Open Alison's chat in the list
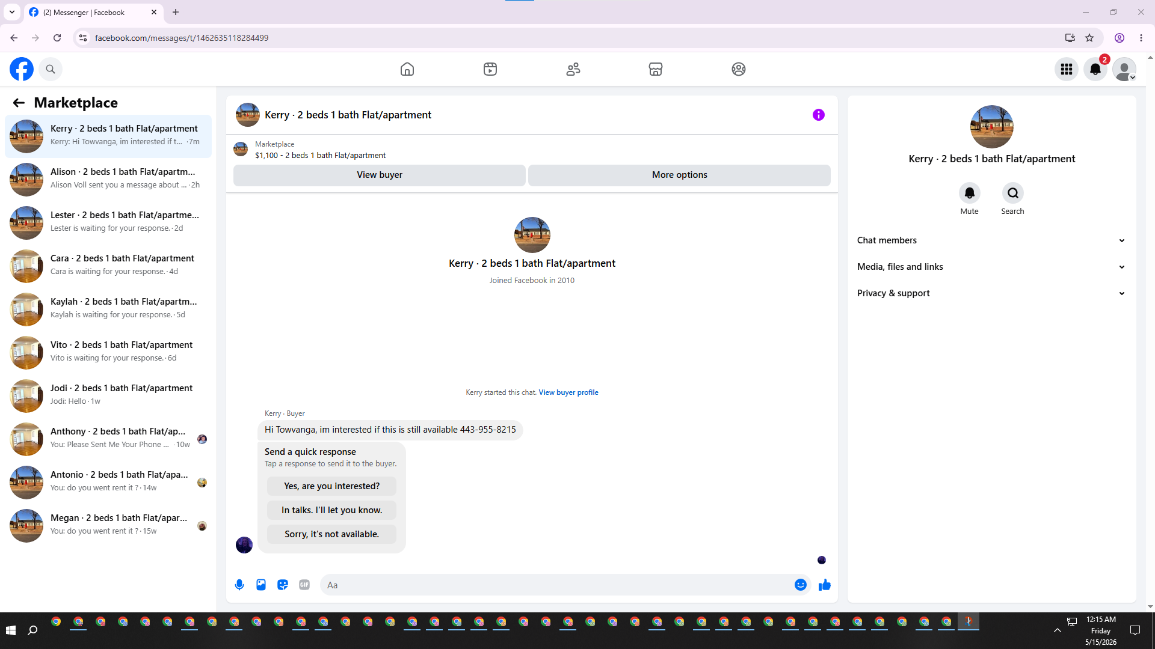Screen dimensions: 1155x649 tap(108, 180)
